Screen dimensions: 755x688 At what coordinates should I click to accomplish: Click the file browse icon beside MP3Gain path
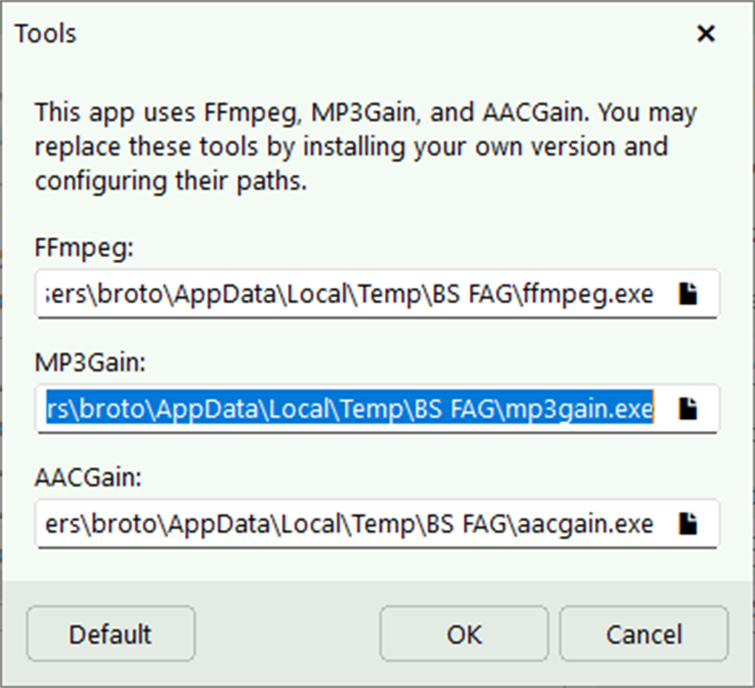point(689,408)
